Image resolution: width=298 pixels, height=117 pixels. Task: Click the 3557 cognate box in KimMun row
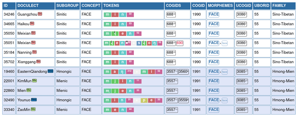pos(172,81)
